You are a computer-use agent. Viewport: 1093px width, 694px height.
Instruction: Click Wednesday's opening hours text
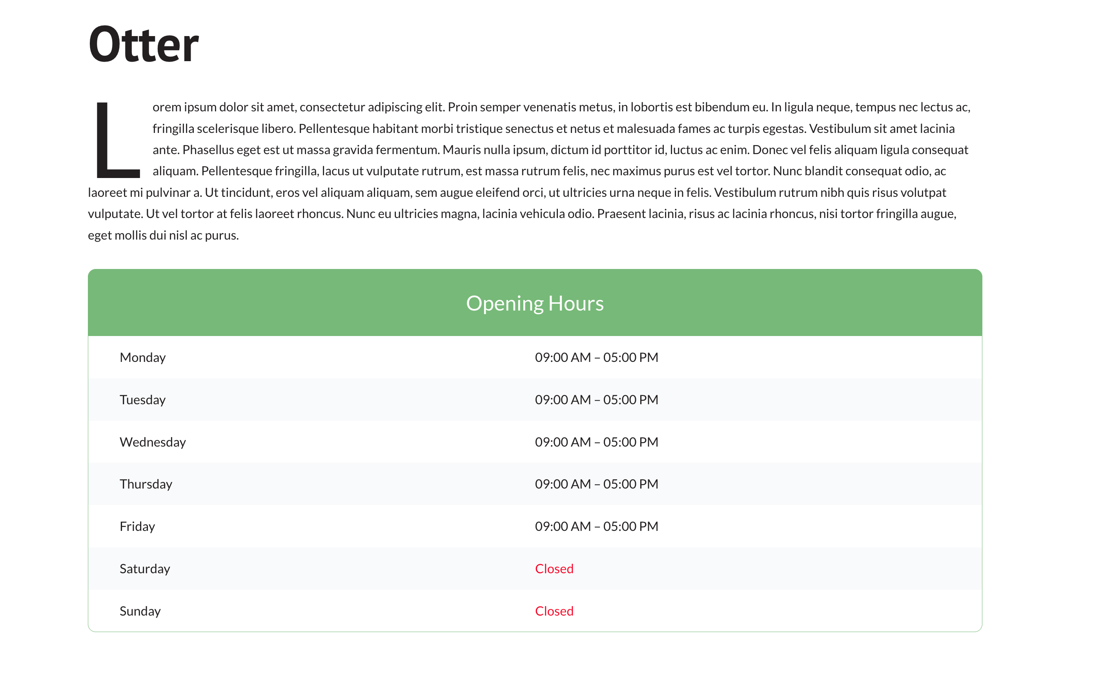coord(596,442)
